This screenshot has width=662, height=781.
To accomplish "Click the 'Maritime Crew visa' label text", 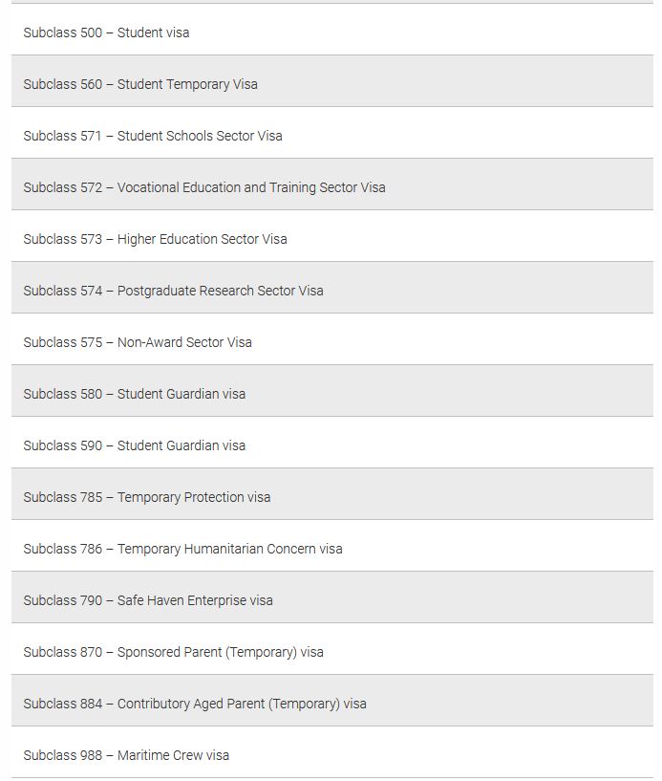I will [173, 755].
